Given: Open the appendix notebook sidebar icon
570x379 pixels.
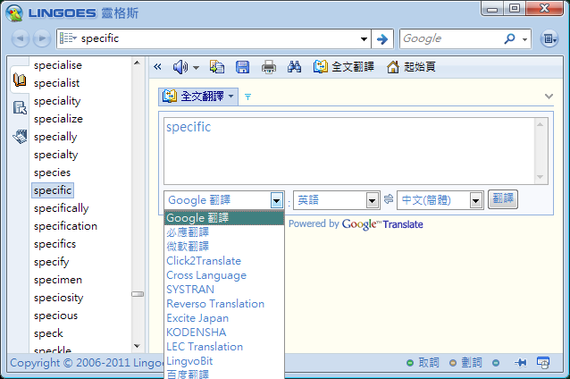Looking at the screenshot, I should (20, 137).
